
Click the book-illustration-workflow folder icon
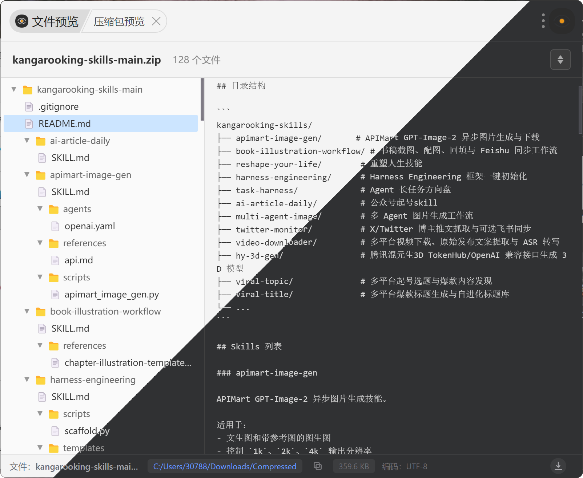point(41,312)
